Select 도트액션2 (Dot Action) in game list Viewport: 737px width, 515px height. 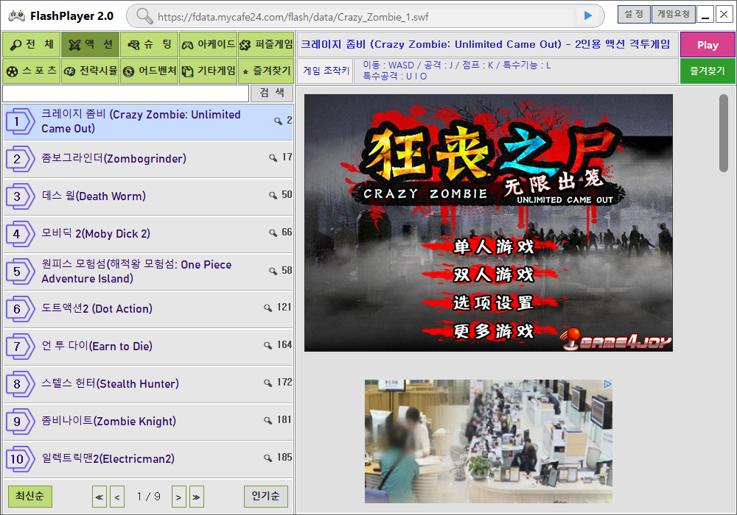[x=148, y=309]
